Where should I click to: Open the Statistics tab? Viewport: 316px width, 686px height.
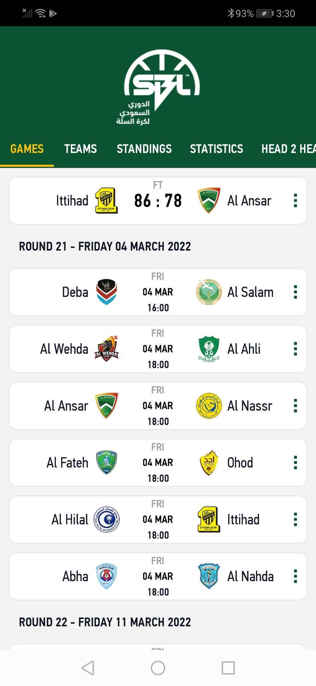[x=216, y=149]
